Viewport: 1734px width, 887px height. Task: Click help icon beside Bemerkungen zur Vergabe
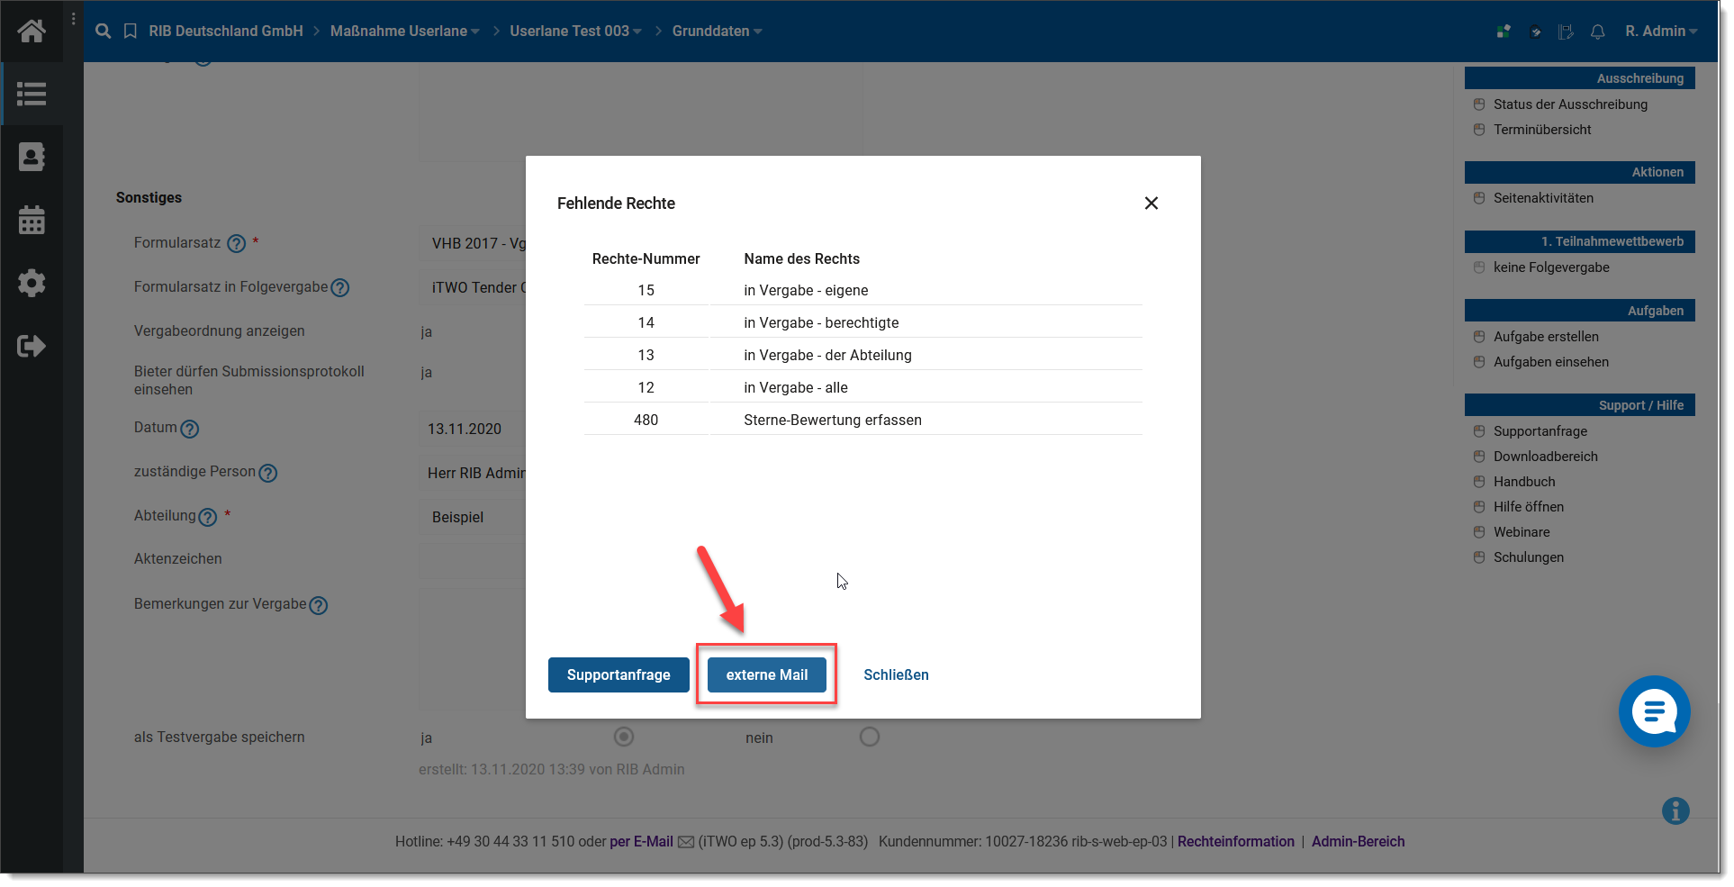point(319,606)
